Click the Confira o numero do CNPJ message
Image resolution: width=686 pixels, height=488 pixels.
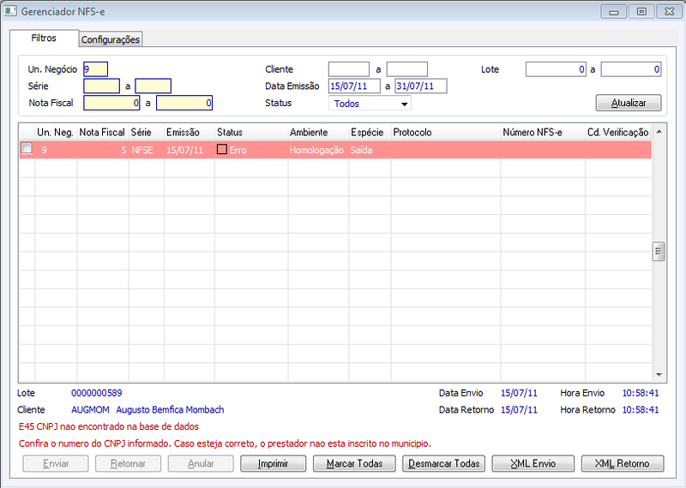(225, 443)
